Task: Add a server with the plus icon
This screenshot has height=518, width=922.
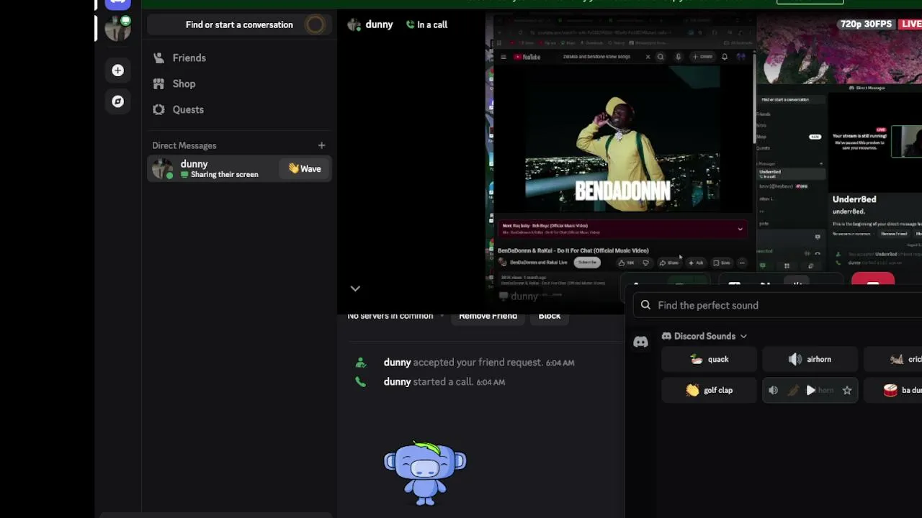Action: 117,71
